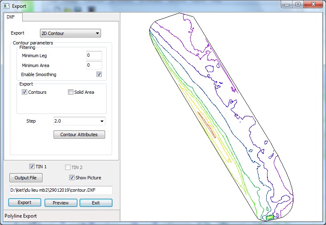
Task: Uncheck the Contours checkbox
Action: tap(24, 92)
